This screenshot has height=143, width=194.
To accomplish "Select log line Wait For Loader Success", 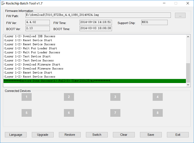I will pyautogui.click(x=32, y=53).
